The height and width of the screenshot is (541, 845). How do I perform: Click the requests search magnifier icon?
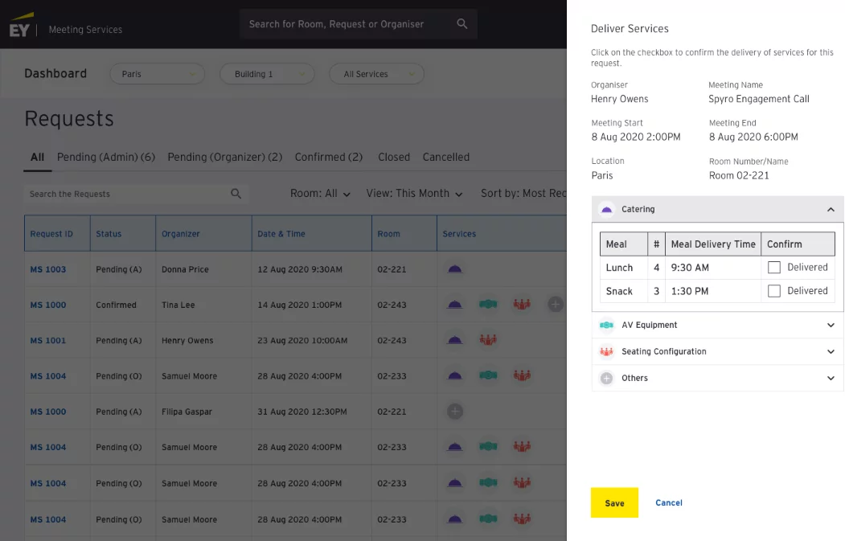[236, 194]
